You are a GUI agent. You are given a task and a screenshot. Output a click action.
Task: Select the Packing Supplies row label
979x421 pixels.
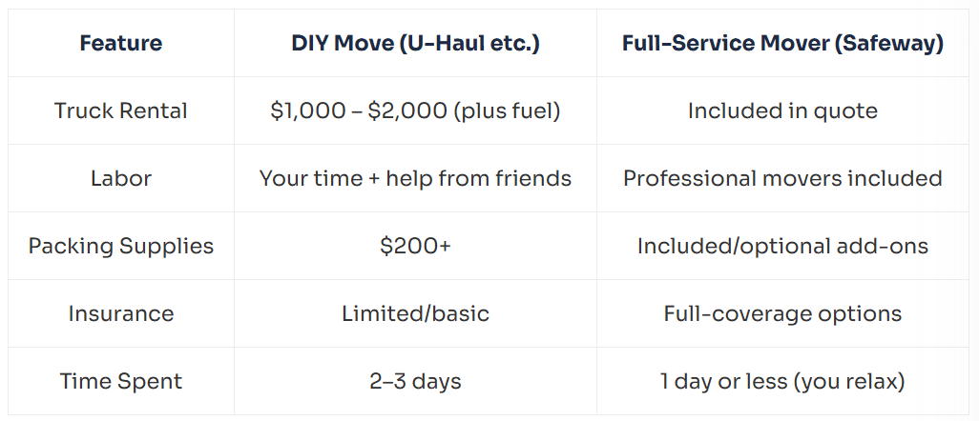(120, 246)
